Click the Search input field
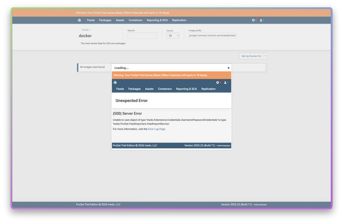The width and height of the screenshot is (343, 223). (142, 36)
